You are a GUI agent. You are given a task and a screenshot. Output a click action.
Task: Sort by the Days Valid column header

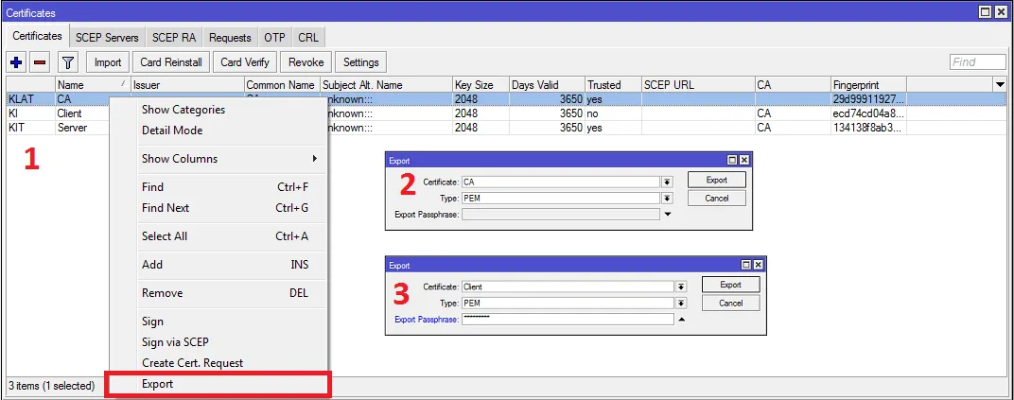click(x=547, y=85)
